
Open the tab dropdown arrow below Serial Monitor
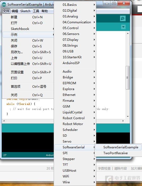coord(123,27)
